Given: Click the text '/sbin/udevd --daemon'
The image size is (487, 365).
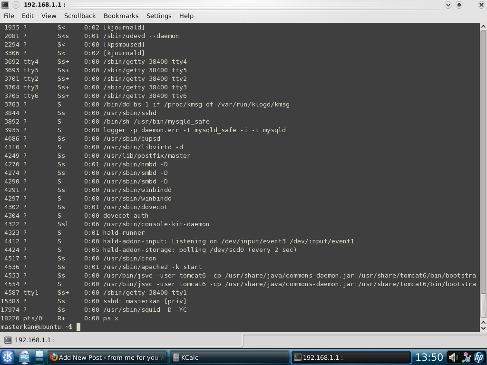Looking at the screenshot, I should 141,36.
